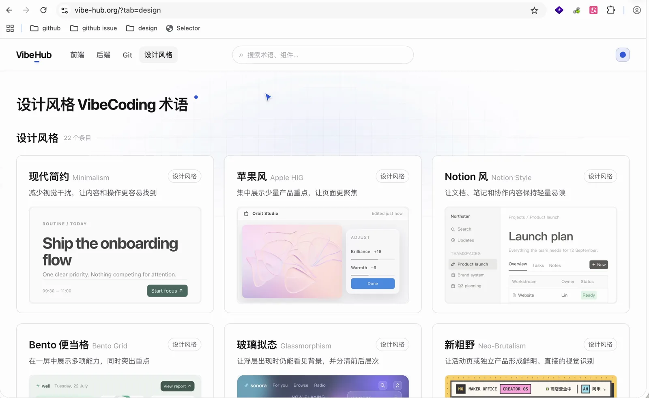Image resolution: width=649 pixels, height=398 pixels.
Task: Switch to the Notes tab
Action: [555, 265]
